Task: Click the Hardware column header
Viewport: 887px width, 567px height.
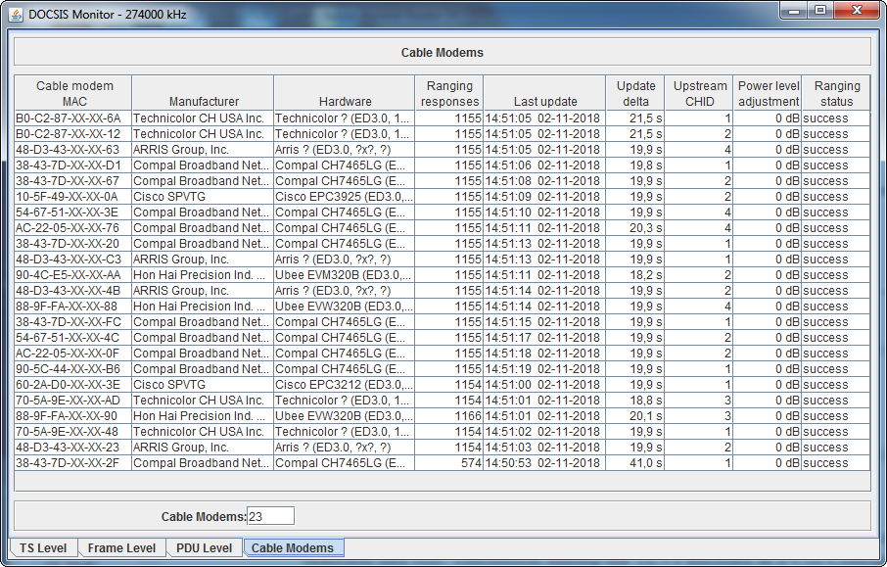Action: click(345, 93)
